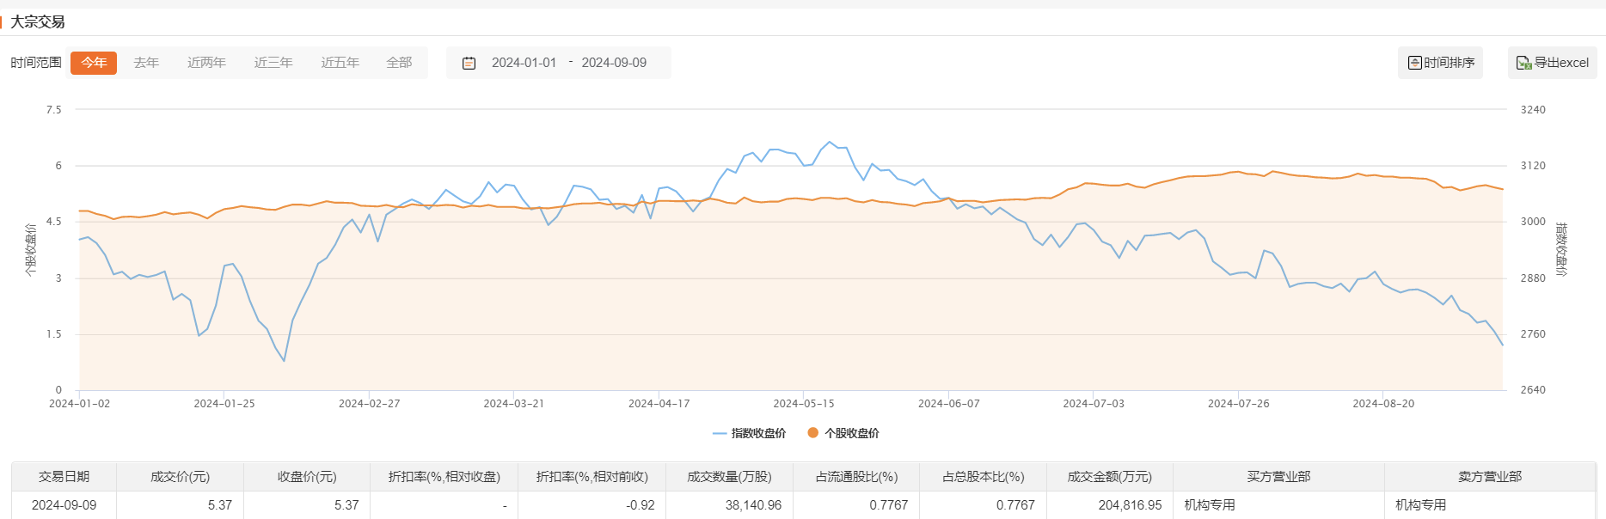Click the Excel export file icon

pyautogui.click(x=1523, y=63)
